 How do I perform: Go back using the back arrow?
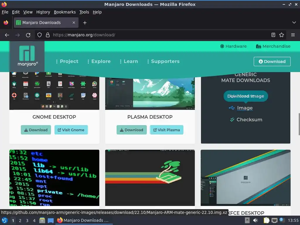[7, 35]
